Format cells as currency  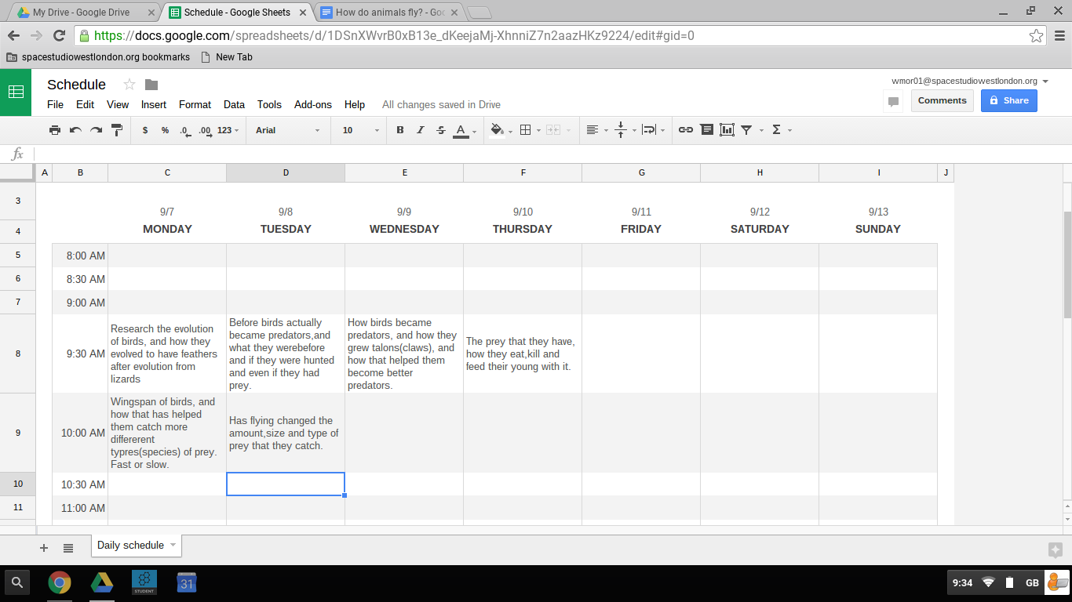(145, 130)
